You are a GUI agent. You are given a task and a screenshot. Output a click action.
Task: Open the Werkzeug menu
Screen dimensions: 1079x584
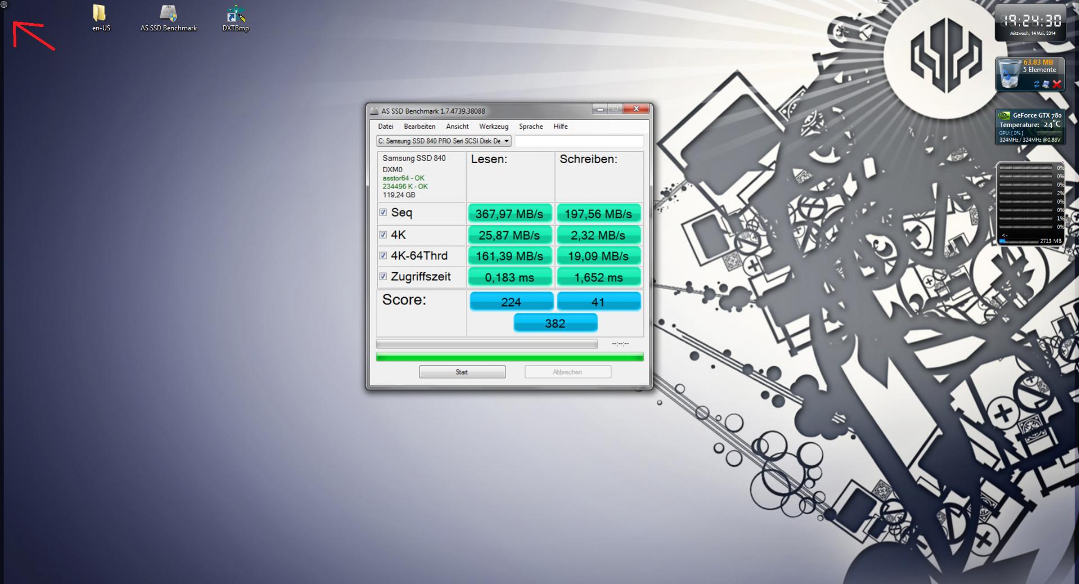[x=494, y=127]
